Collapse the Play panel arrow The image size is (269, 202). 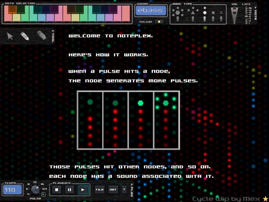[132, 185]
